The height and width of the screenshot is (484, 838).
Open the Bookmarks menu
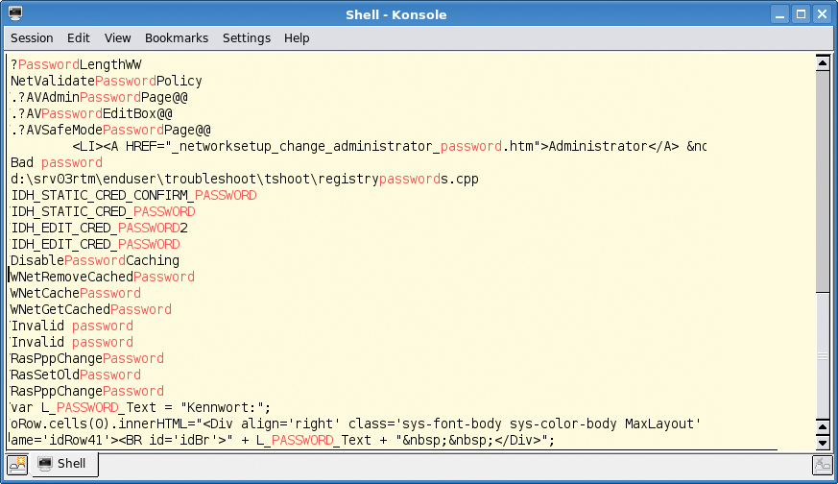click(177, 38)
